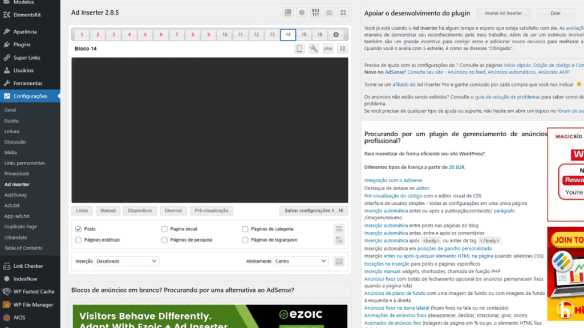Change Alinhamento using the Centro dropdown
This screenshot has width=584, height=328.
[302, 261]
